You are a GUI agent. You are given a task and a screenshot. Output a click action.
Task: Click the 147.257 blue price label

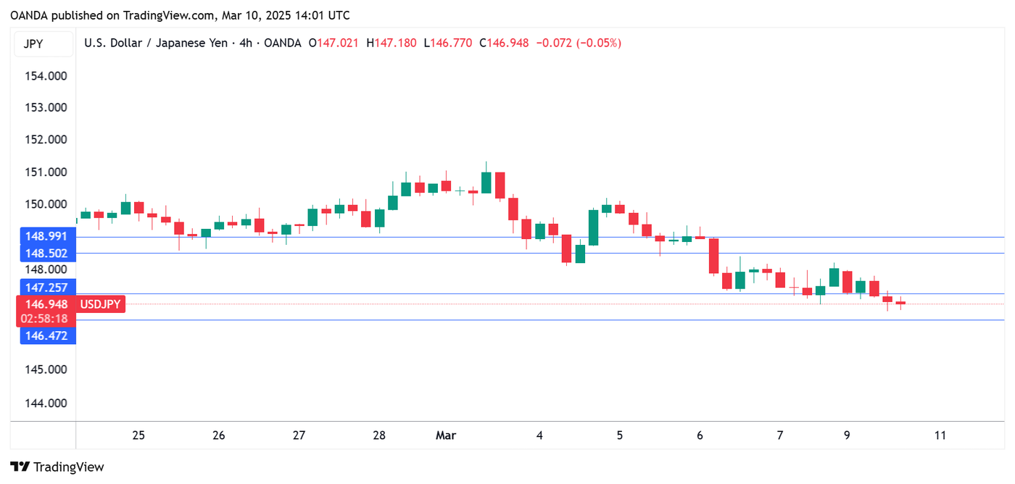point(46,288)
